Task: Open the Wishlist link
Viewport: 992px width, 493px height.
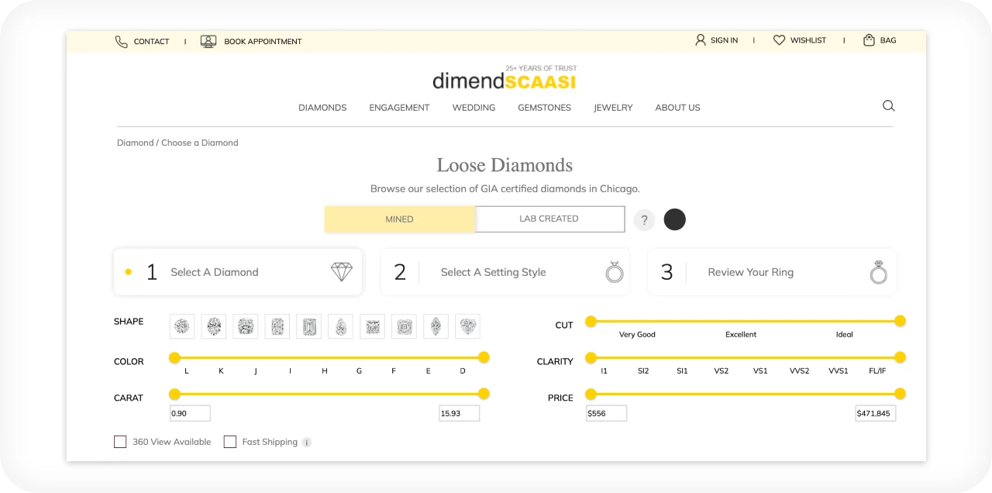Action: click(808, 40)
